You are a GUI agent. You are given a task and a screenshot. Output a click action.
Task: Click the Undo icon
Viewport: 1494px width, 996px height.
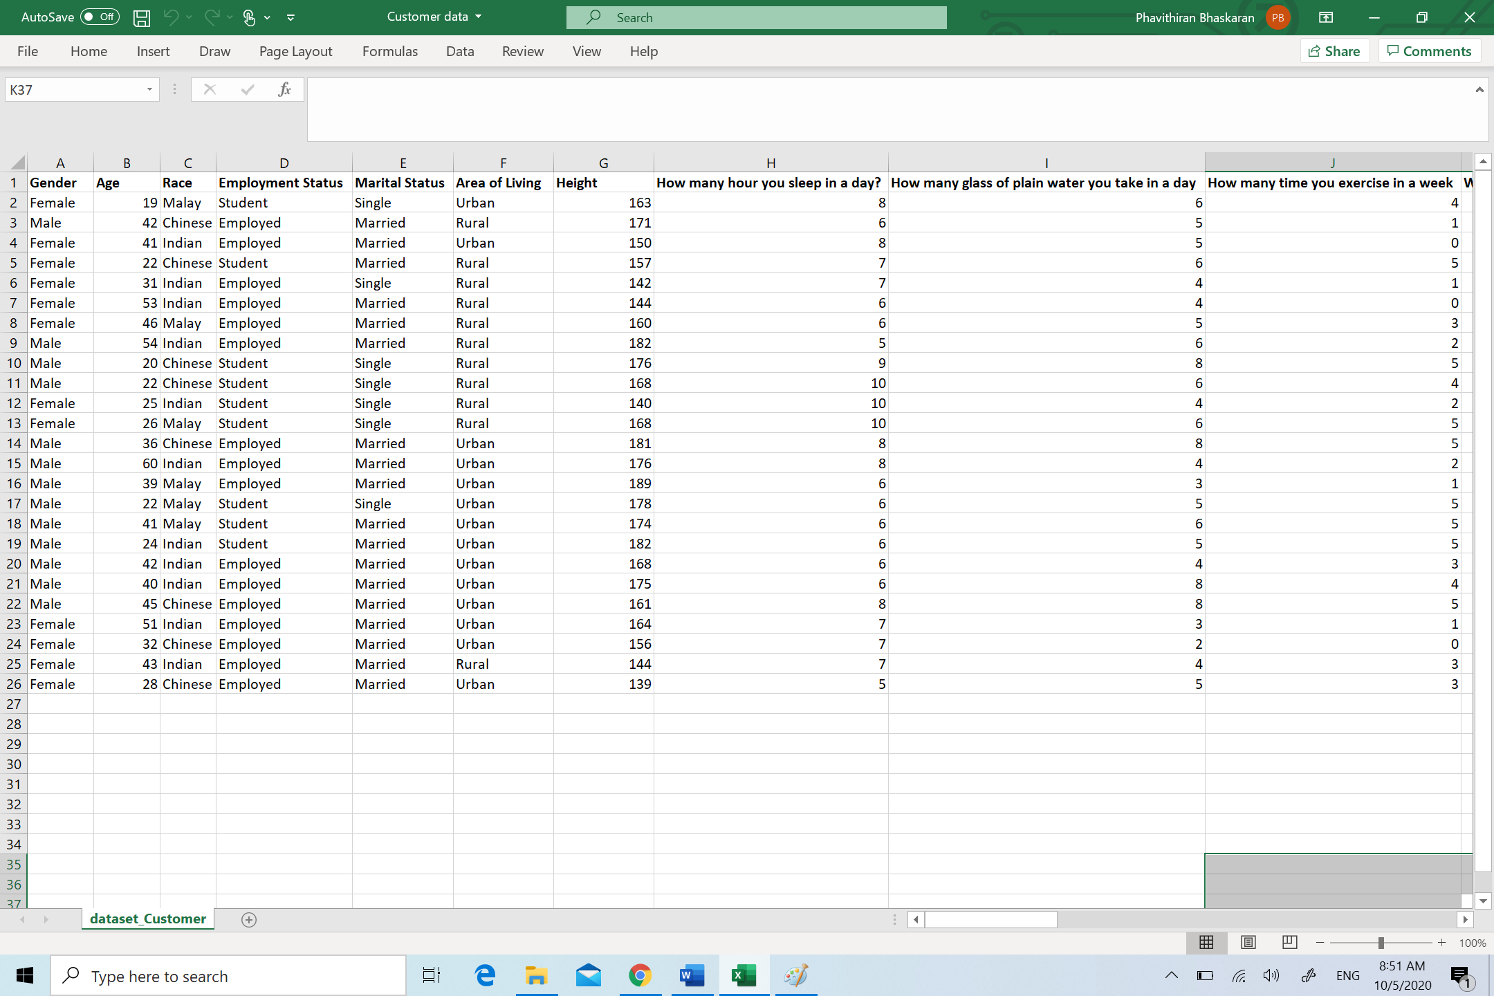pyautogui.click(x=171, y=17)
